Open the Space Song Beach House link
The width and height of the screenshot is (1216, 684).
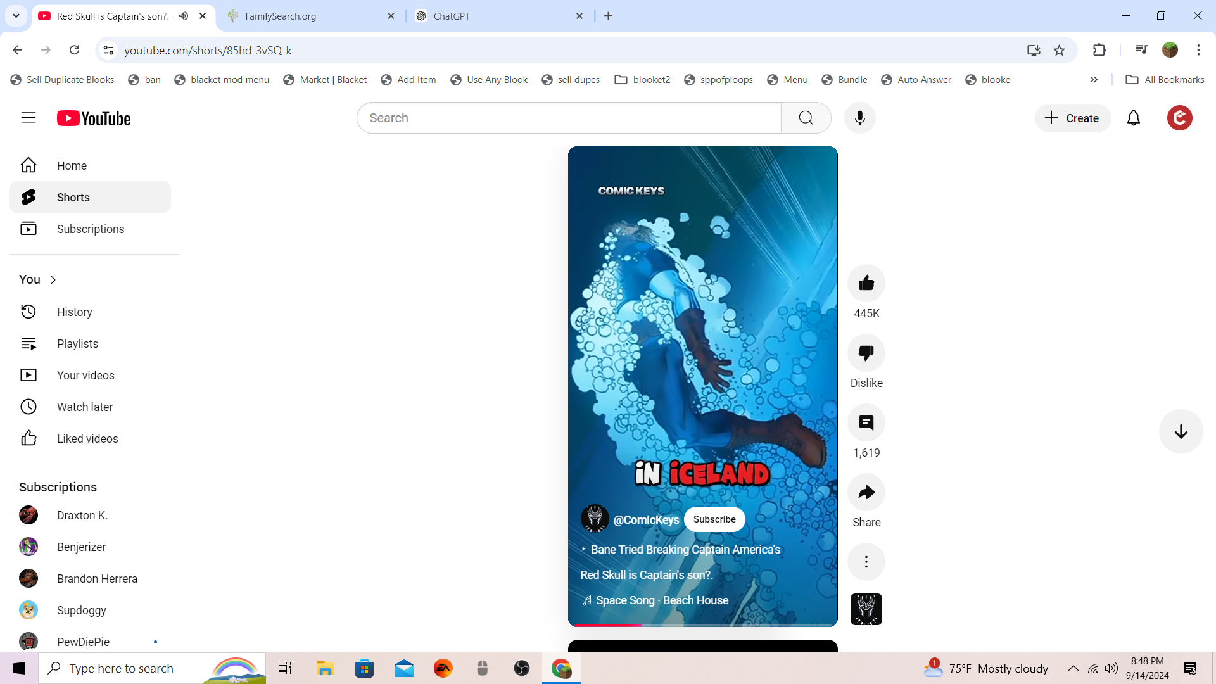point(661,600)
